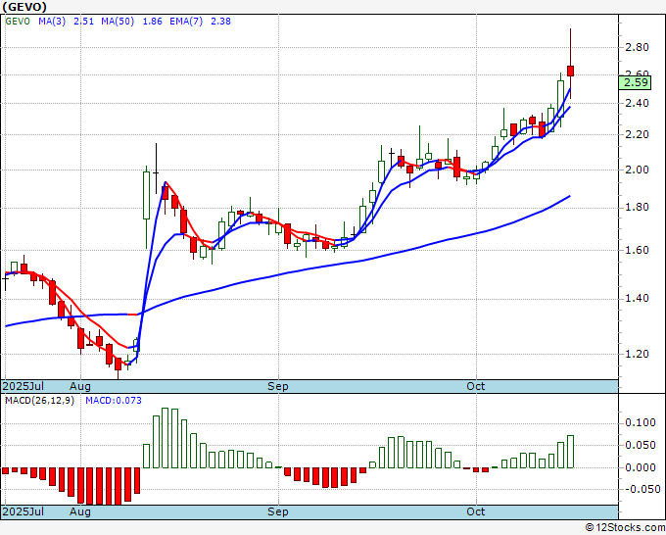
Task: Select the 2.80 price axis label
Action: [637, 47]
